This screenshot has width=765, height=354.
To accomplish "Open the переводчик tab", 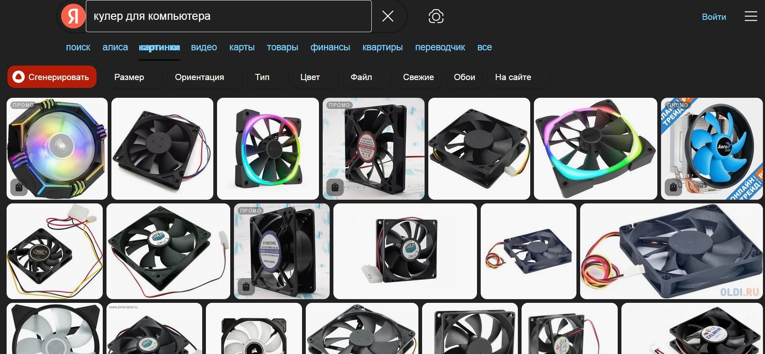I will (x=440, y=47).
